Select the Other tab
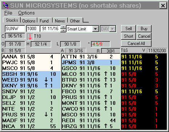The image size is (169, 132). pyautogui.click(x=75, y=21)
